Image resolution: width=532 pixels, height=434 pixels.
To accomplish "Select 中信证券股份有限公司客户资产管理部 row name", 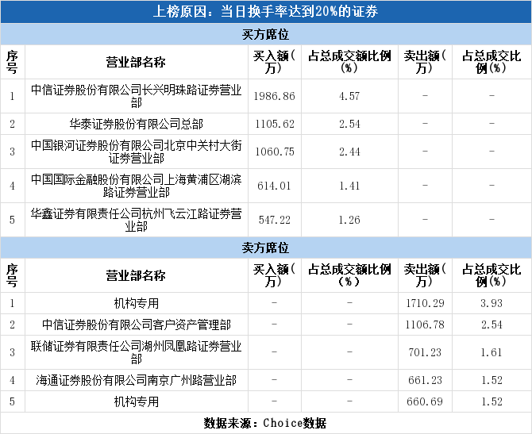I will [136, 325].
